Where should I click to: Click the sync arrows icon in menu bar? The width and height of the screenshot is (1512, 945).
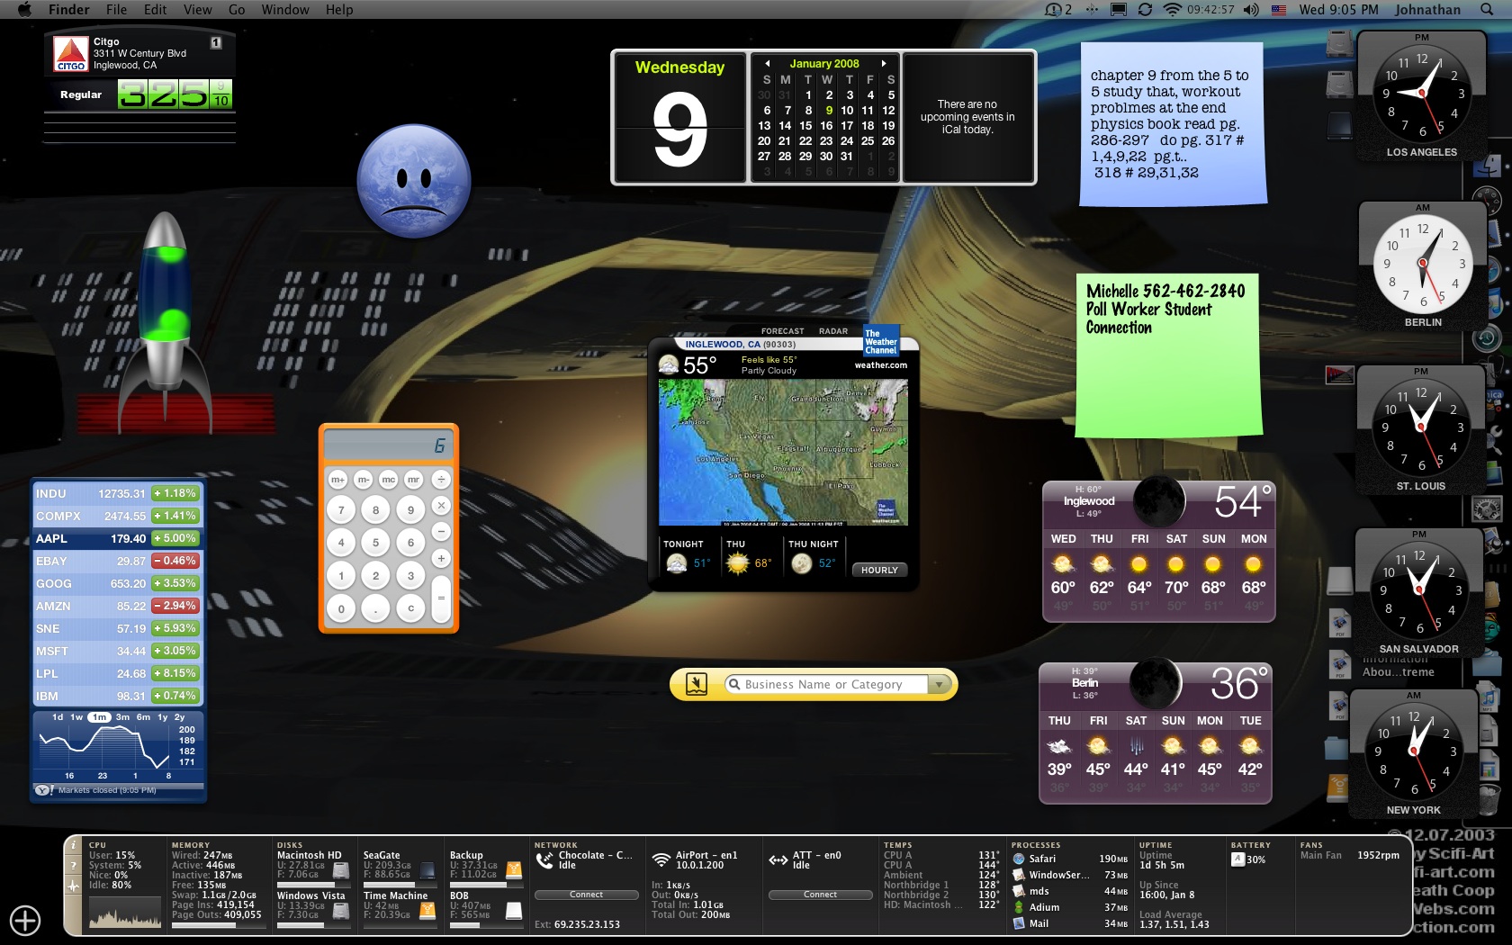1145,9
